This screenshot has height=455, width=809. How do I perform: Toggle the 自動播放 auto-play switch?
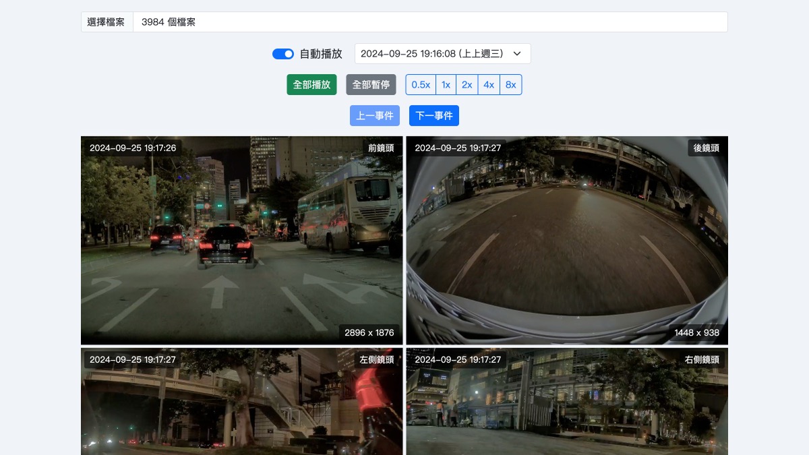click(283, 54)
